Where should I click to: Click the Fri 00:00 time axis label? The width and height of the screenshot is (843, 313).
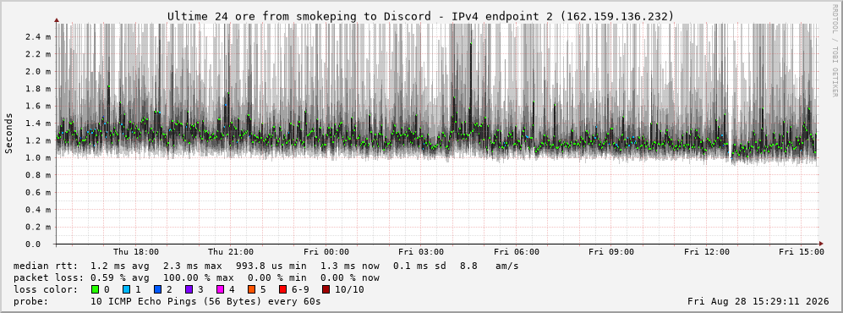(x=326, y=252)
